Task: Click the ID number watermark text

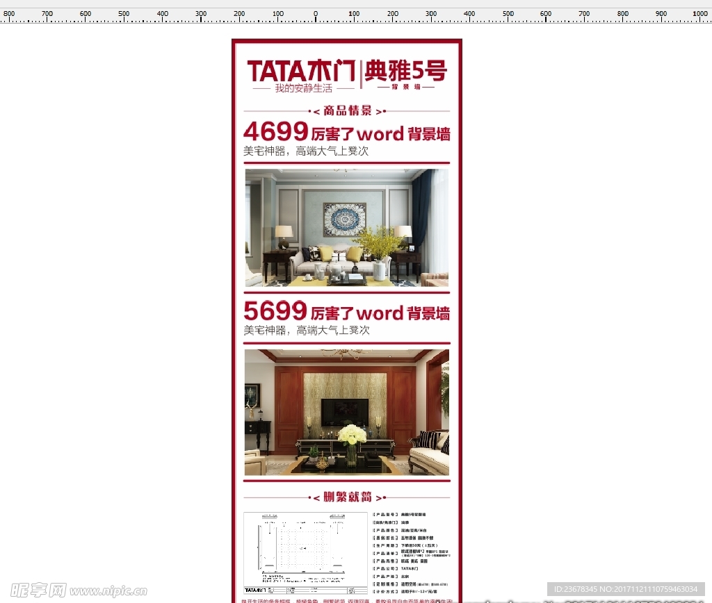Action: point(626,588)
